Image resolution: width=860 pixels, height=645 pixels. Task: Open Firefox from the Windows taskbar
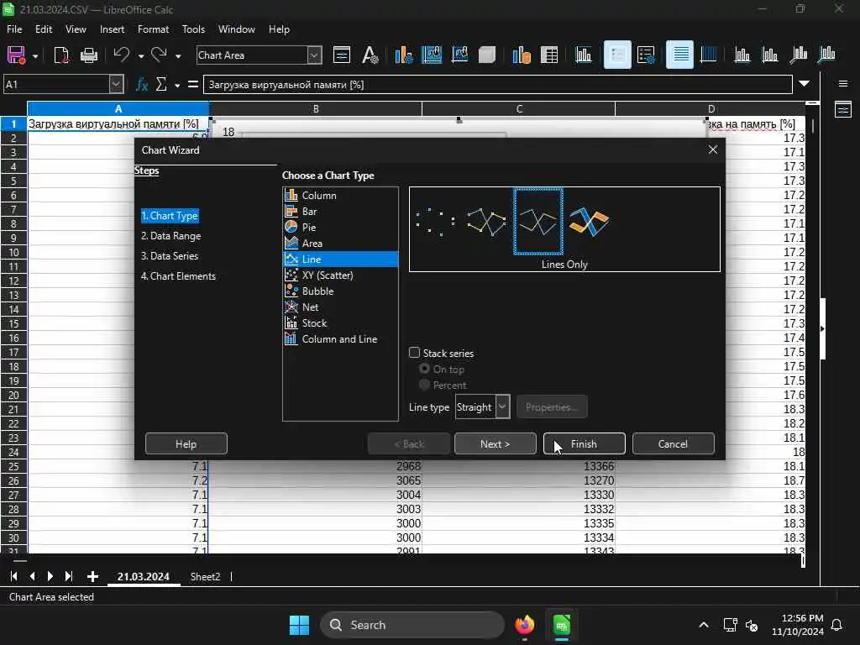click(x=524, y=625)
